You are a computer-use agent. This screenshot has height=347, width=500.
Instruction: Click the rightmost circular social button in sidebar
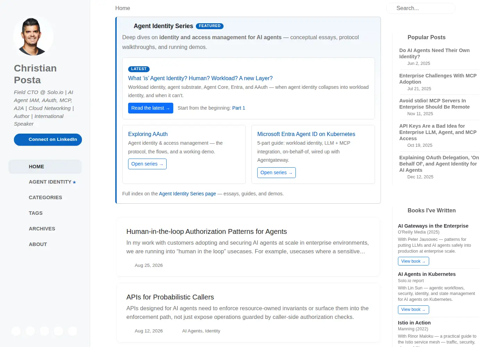[72, 331]
